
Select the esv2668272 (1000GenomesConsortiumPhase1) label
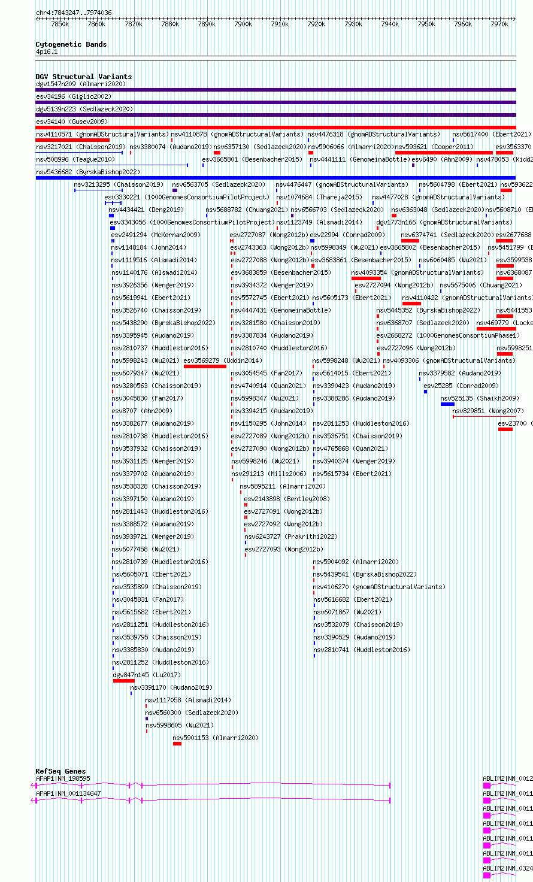pos(448,335)
